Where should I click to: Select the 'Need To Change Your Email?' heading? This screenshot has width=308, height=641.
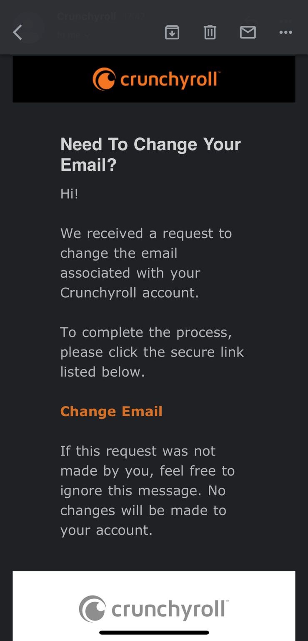(x=151, y=154)
